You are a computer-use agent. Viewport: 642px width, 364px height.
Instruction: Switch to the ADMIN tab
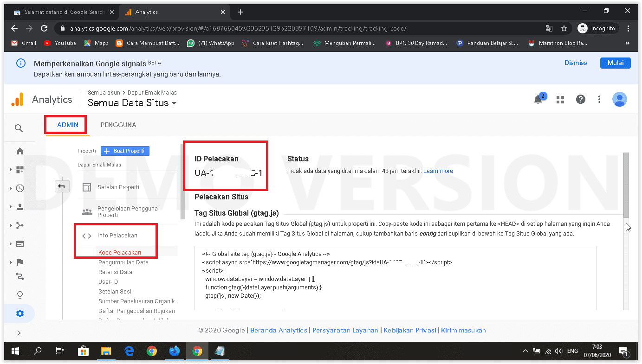tap(68, 125)
